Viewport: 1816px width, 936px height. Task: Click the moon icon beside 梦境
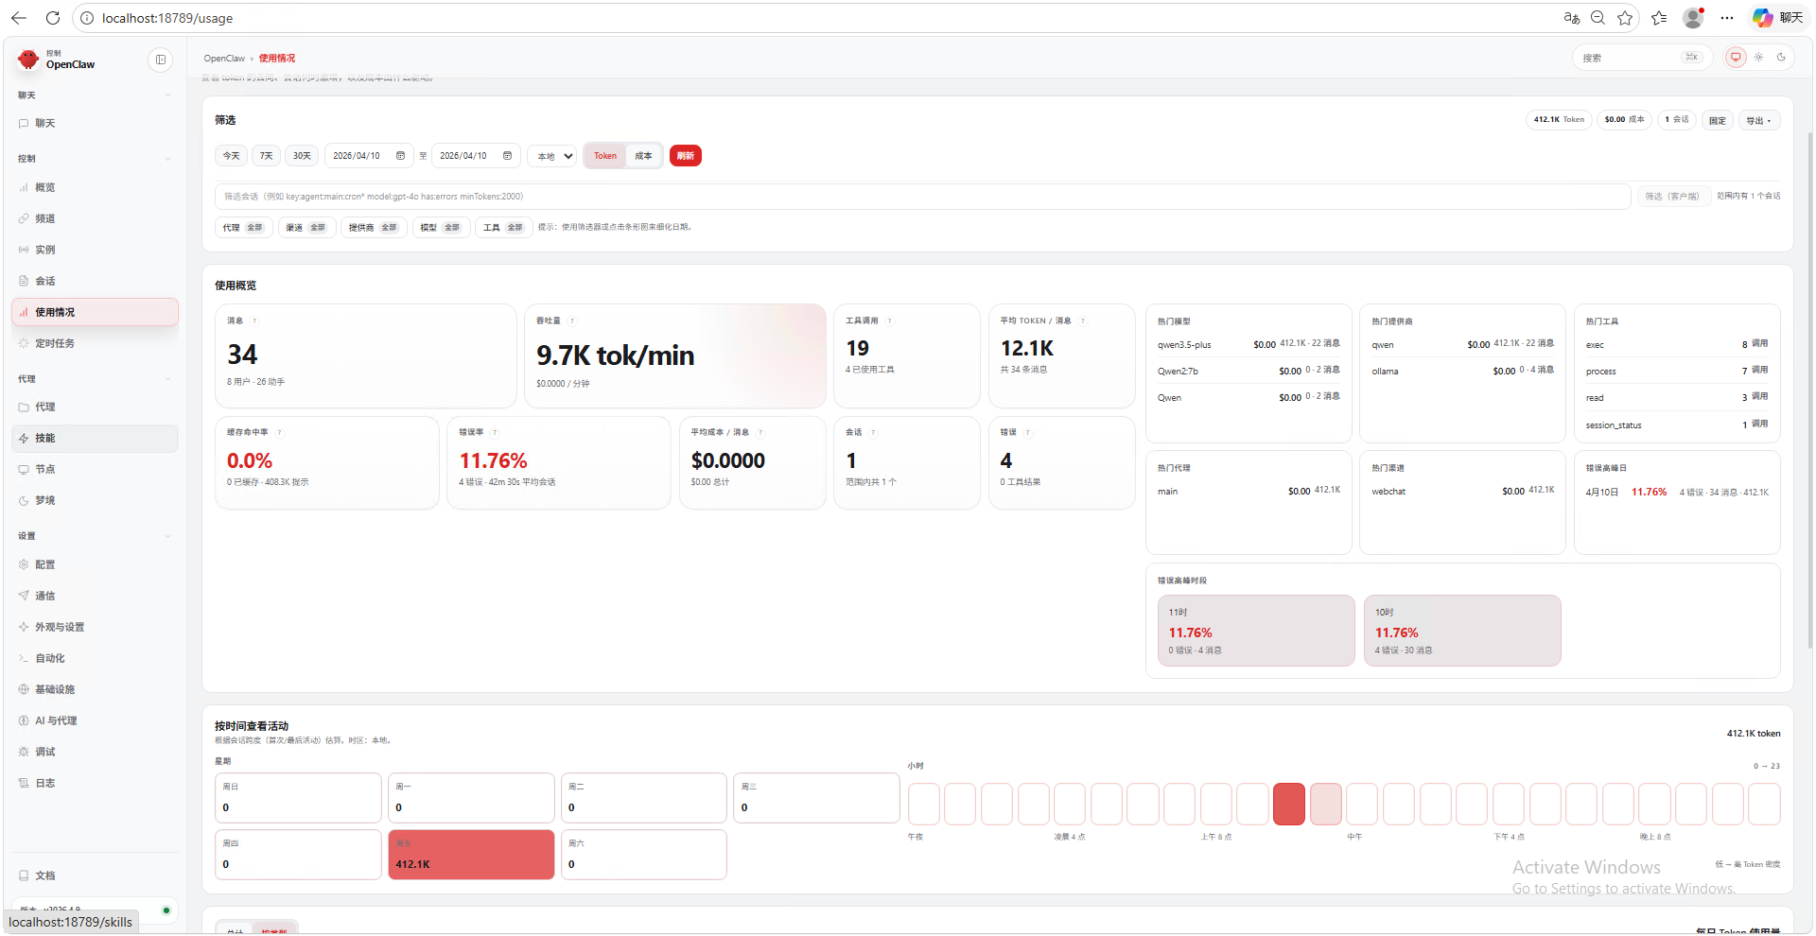click(24, 501)
